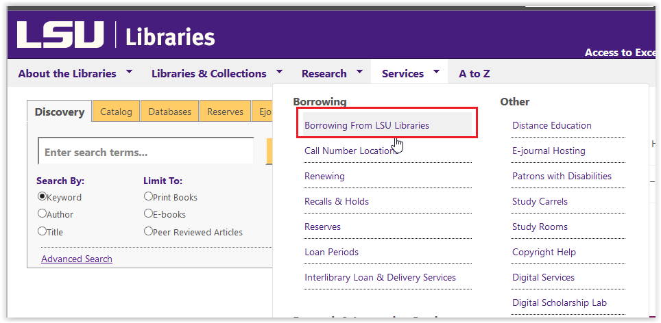Open the Study Carrels link
Screen dimensions: 661x323
540,201
